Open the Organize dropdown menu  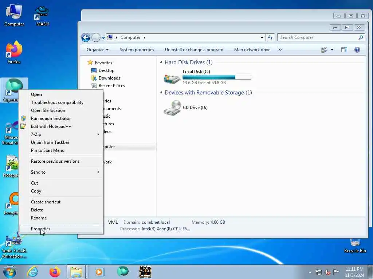98,50
